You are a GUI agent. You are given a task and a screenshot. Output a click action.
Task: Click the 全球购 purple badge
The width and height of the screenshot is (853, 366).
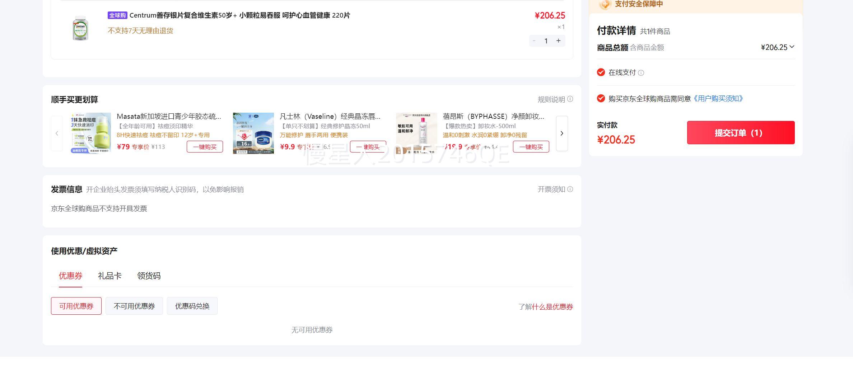pyautogui.click(x=117, y=15)
